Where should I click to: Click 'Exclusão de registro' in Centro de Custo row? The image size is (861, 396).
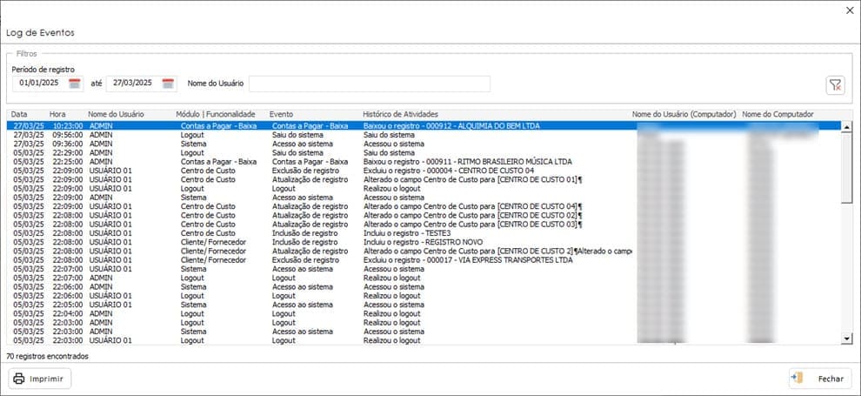click(x=305, y=171)
